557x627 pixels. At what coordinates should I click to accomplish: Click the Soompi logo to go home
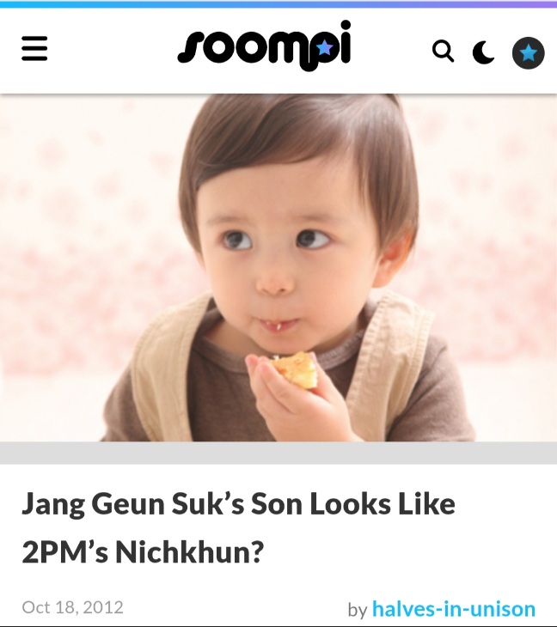pos(264,46)
